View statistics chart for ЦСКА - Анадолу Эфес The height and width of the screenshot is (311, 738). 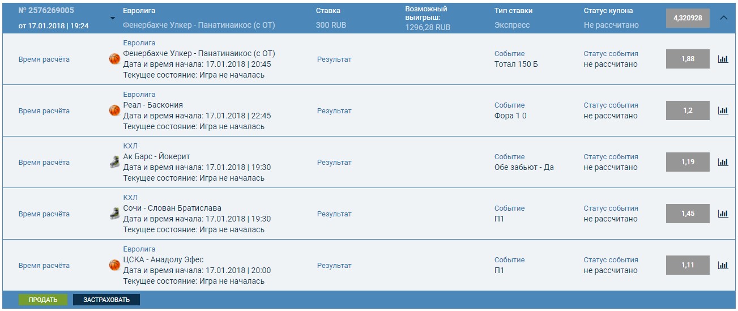723,265
